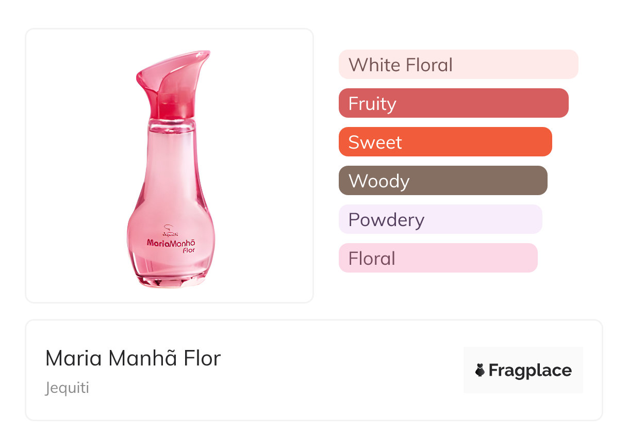The height and width of the screenshot is (446, 628).
Task: Click the Fragplace perfume bottle logo icon
Action: (480, 370)
